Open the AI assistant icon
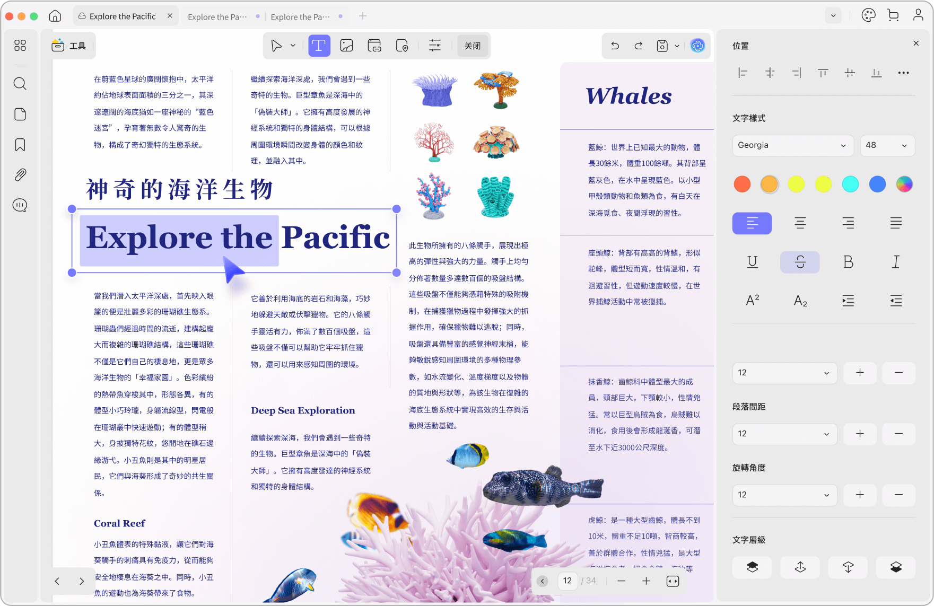This screenshot has height=606, width=934. [697, 46]
